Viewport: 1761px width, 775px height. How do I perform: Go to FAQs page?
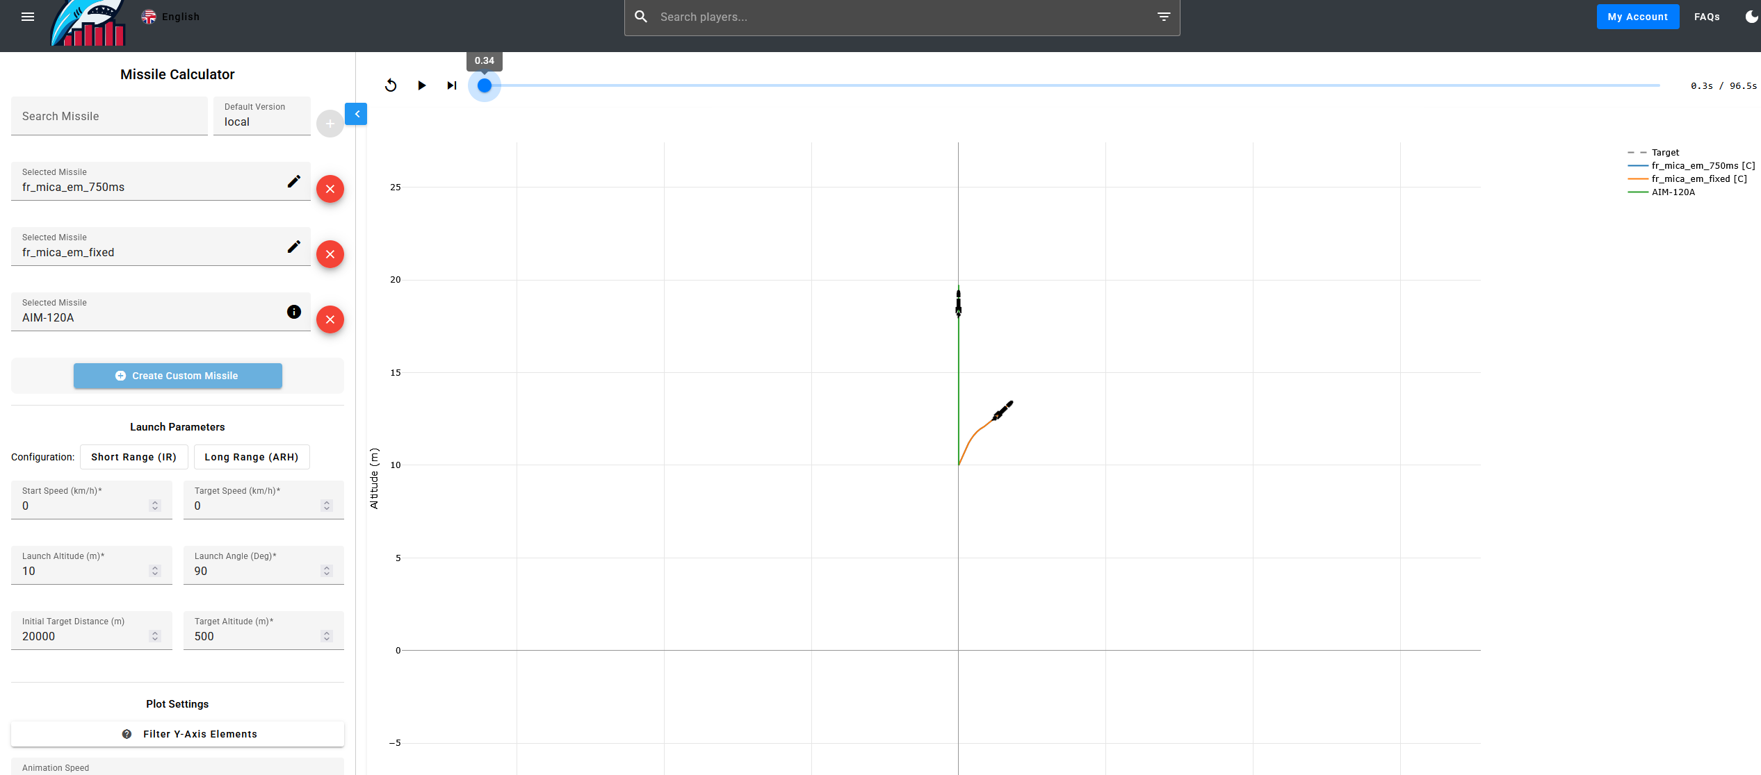point(1707,17)
